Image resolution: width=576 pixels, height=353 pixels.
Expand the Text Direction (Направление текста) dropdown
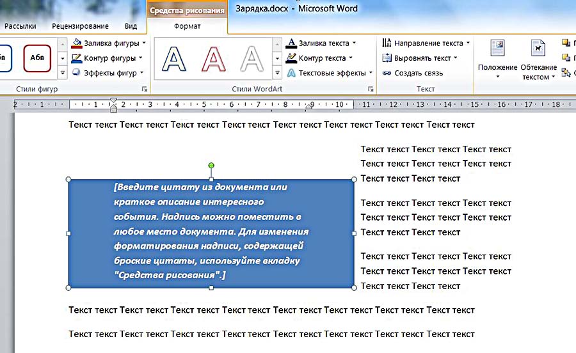468,43
